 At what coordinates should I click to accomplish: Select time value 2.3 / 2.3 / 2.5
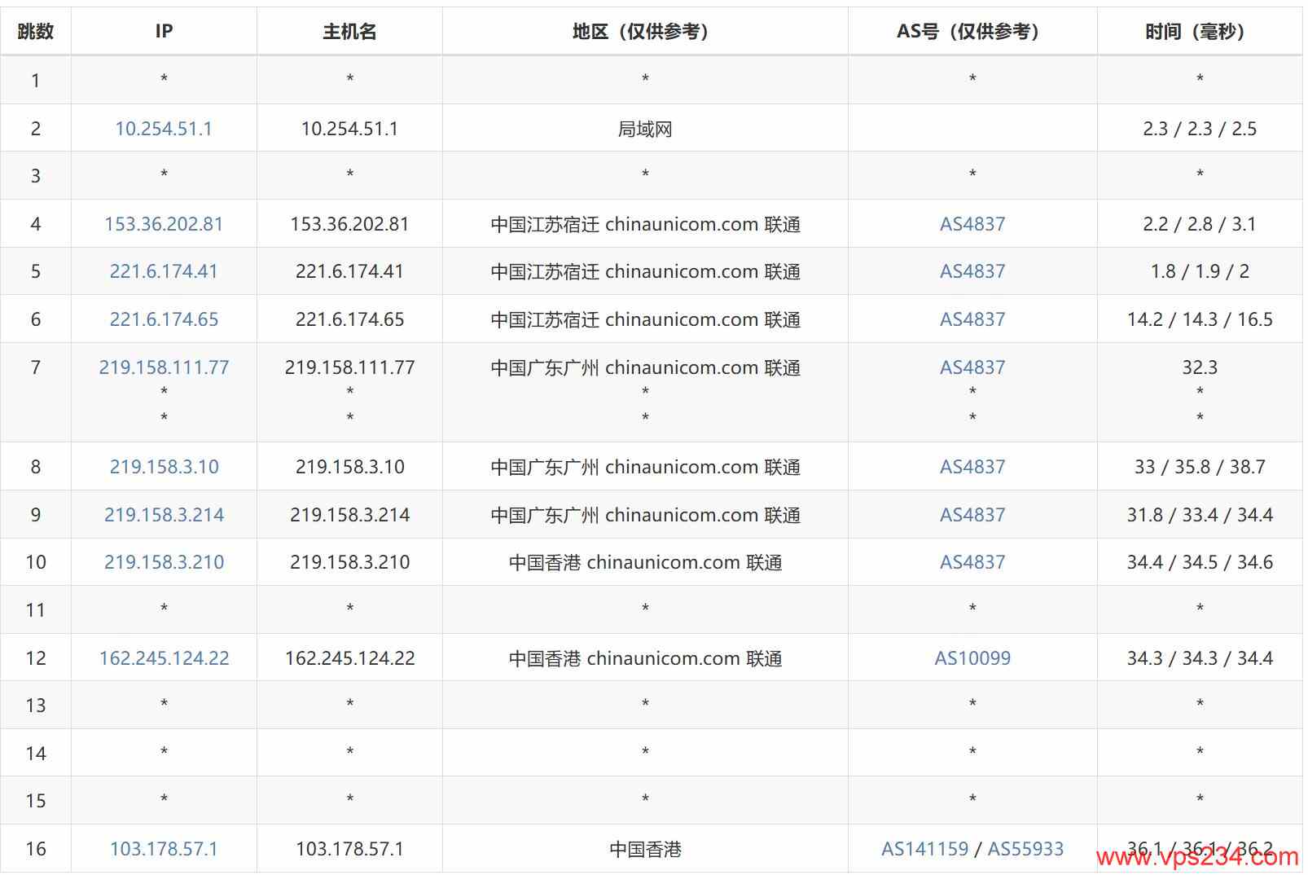(1200, 129)
